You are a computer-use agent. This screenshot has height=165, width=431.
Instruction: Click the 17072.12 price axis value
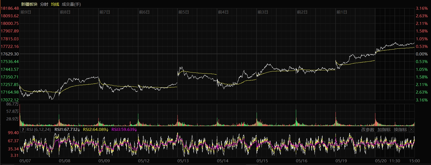[9, 100]
